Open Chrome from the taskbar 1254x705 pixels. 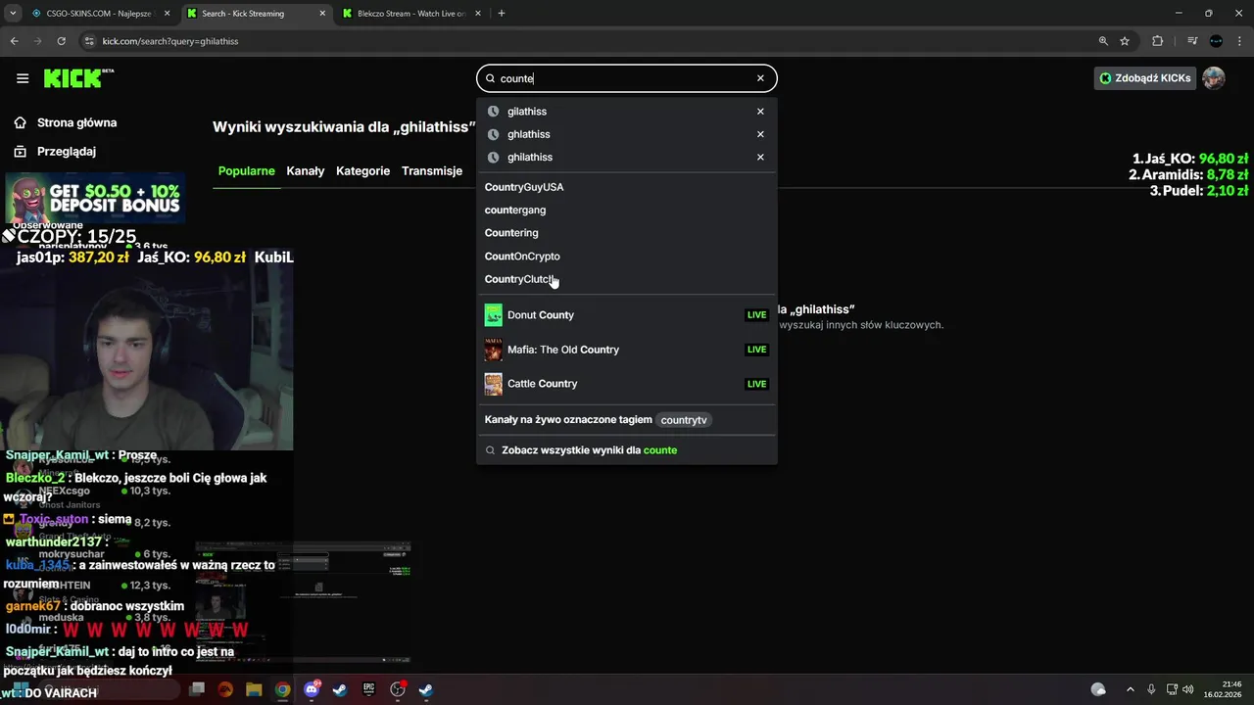point(282,689)
